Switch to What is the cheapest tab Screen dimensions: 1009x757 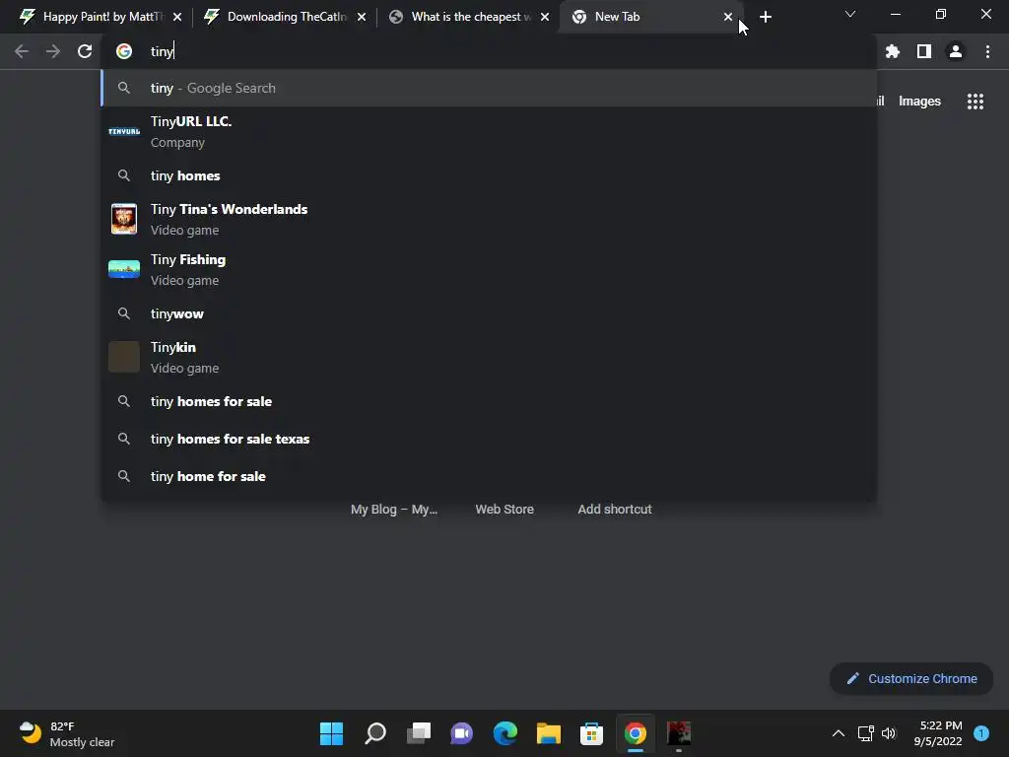coord(468,17)
